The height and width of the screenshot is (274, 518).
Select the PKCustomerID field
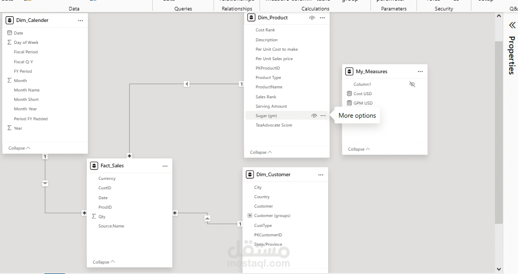pos(268,235)
